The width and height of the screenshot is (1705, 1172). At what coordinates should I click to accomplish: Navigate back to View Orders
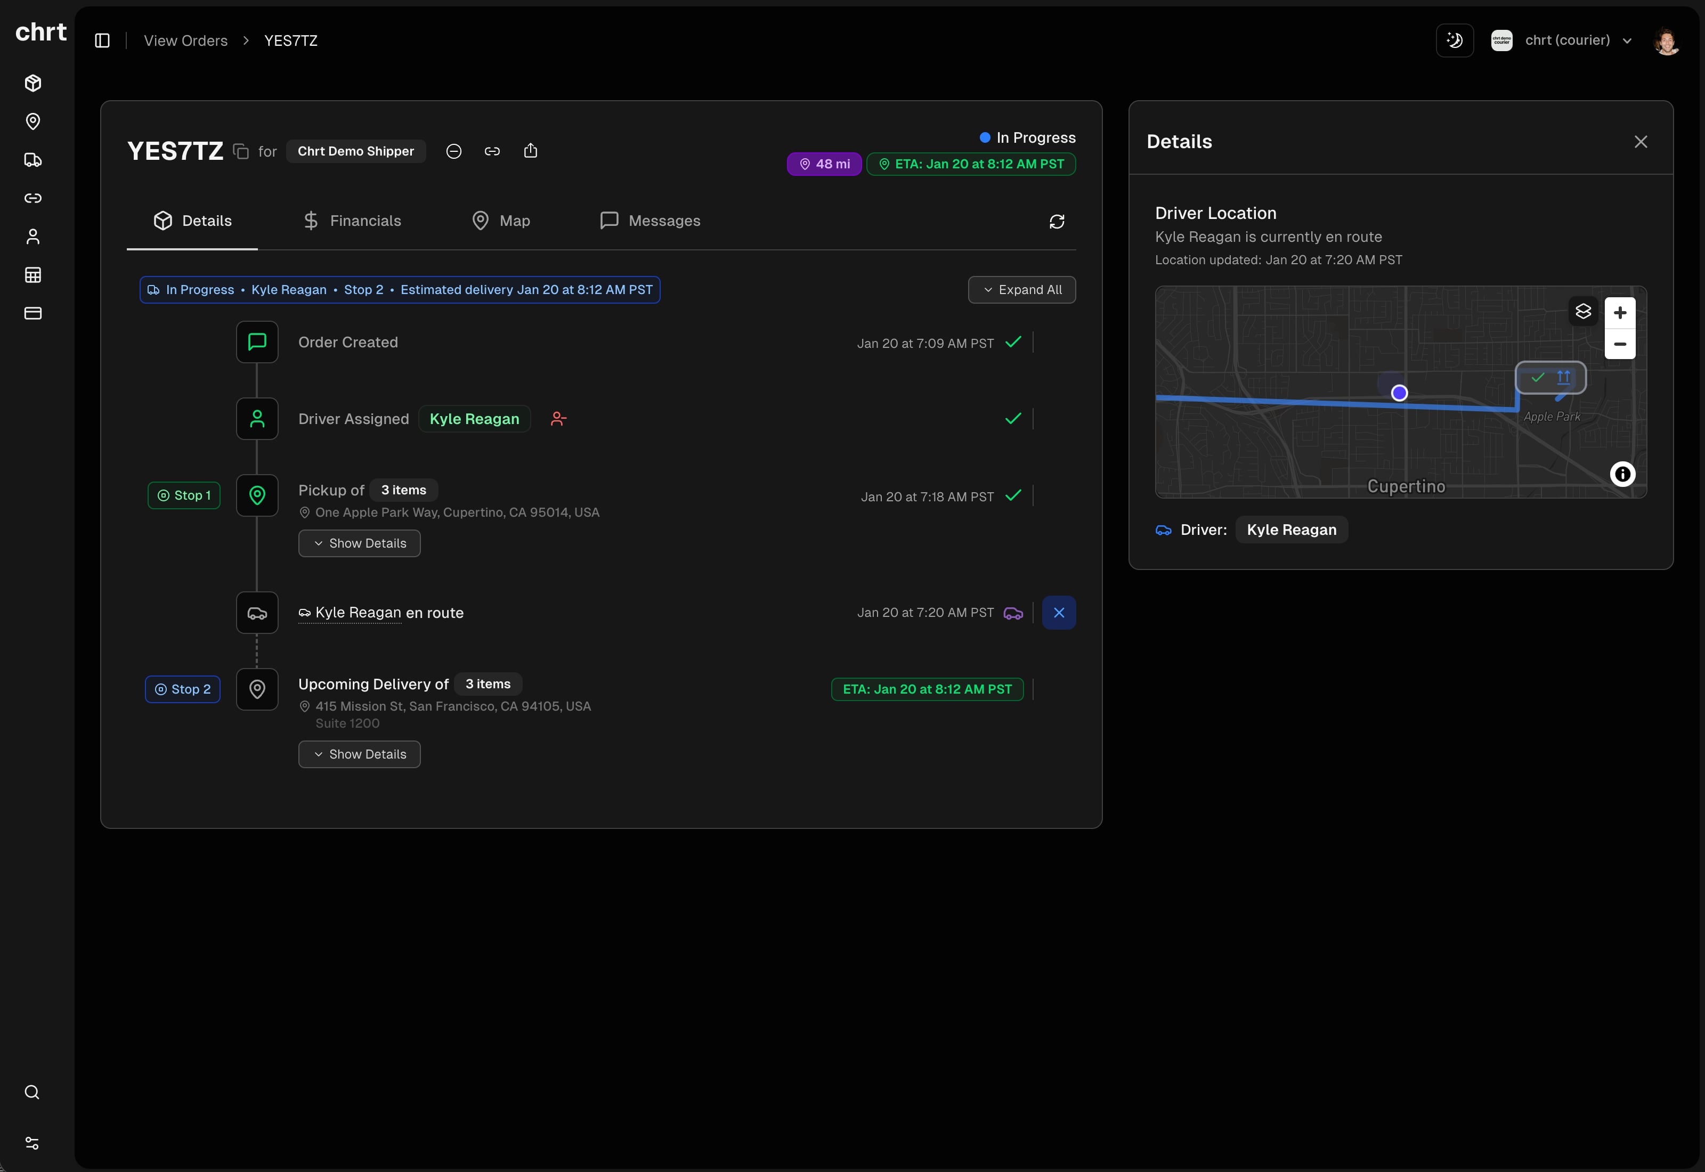click(185, 40)
